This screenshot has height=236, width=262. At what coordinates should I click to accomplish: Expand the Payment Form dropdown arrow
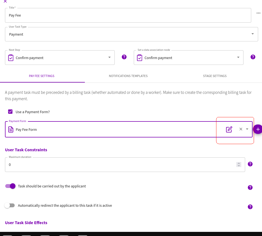pyautogui.click(x=247, y=129)
